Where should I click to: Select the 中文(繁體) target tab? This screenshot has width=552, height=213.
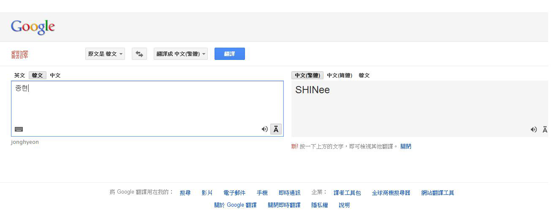307,75
